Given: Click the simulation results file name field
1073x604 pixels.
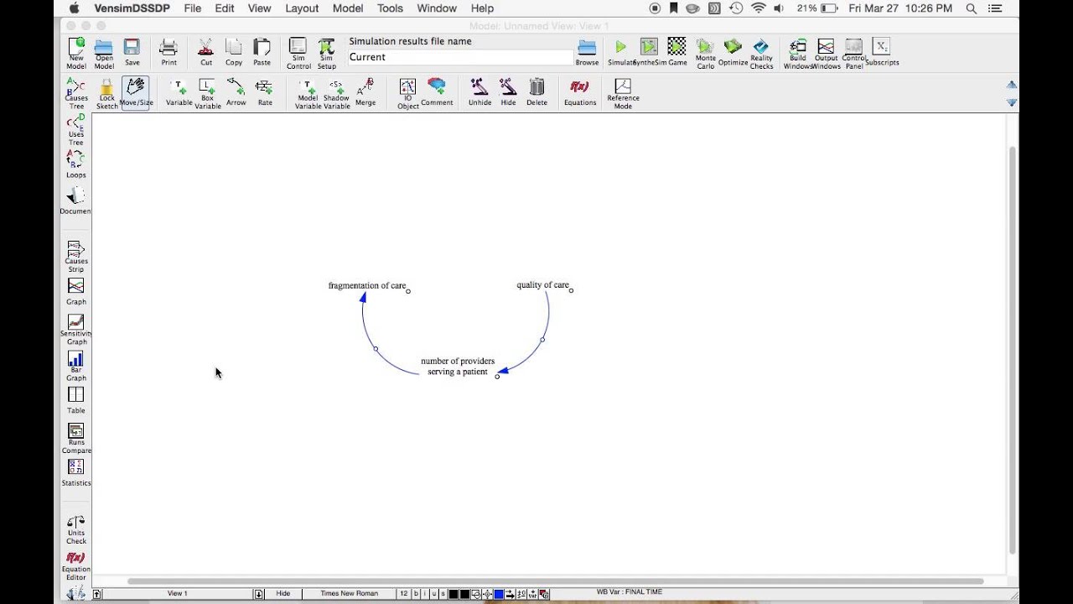Looking at the screenshot, I should [x=460, y=57].
